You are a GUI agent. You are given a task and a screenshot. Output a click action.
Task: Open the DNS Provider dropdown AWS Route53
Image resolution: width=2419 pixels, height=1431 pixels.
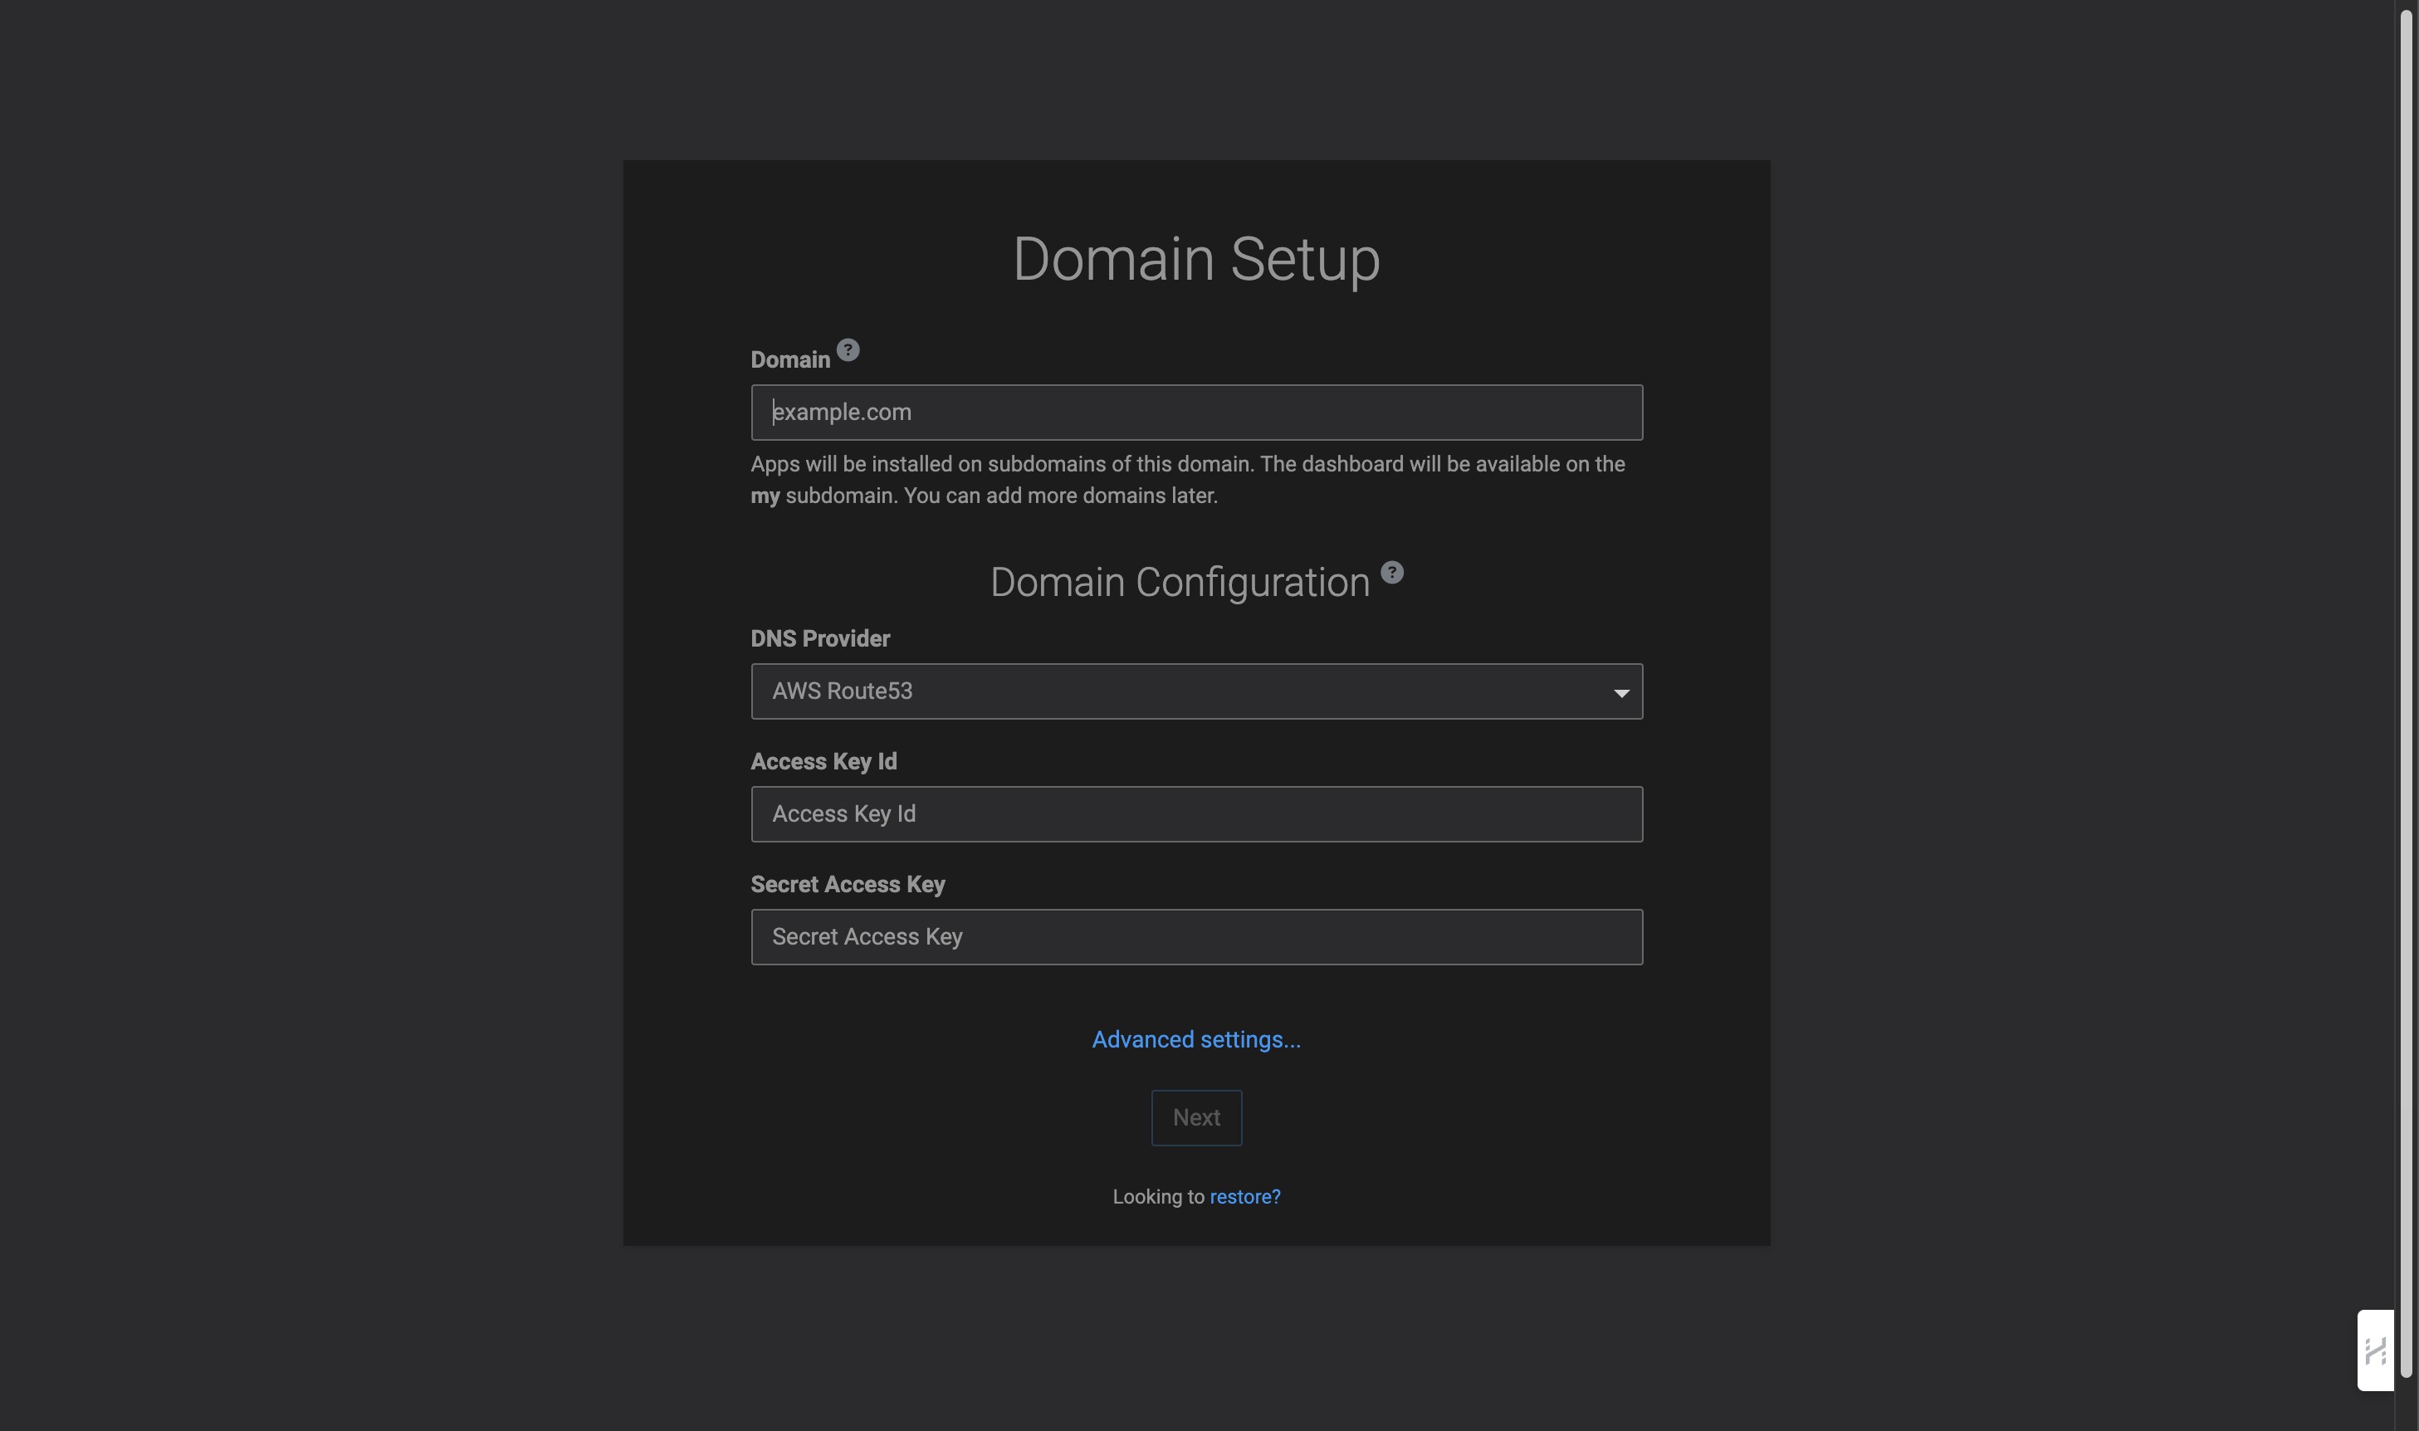tap(1196, 691)
